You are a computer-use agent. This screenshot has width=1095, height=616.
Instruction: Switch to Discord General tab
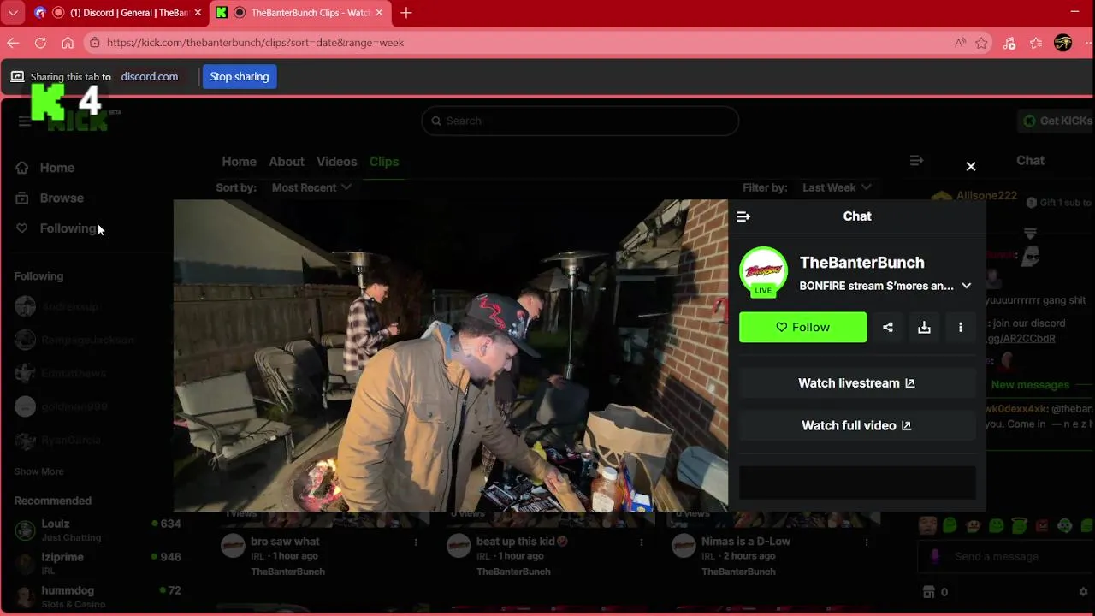click(x=120, y=13)
